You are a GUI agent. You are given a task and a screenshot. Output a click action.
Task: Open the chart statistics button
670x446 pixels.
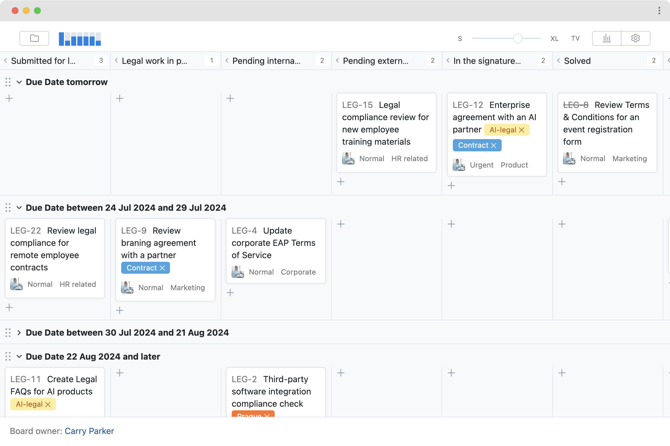[x=606, y=38]
